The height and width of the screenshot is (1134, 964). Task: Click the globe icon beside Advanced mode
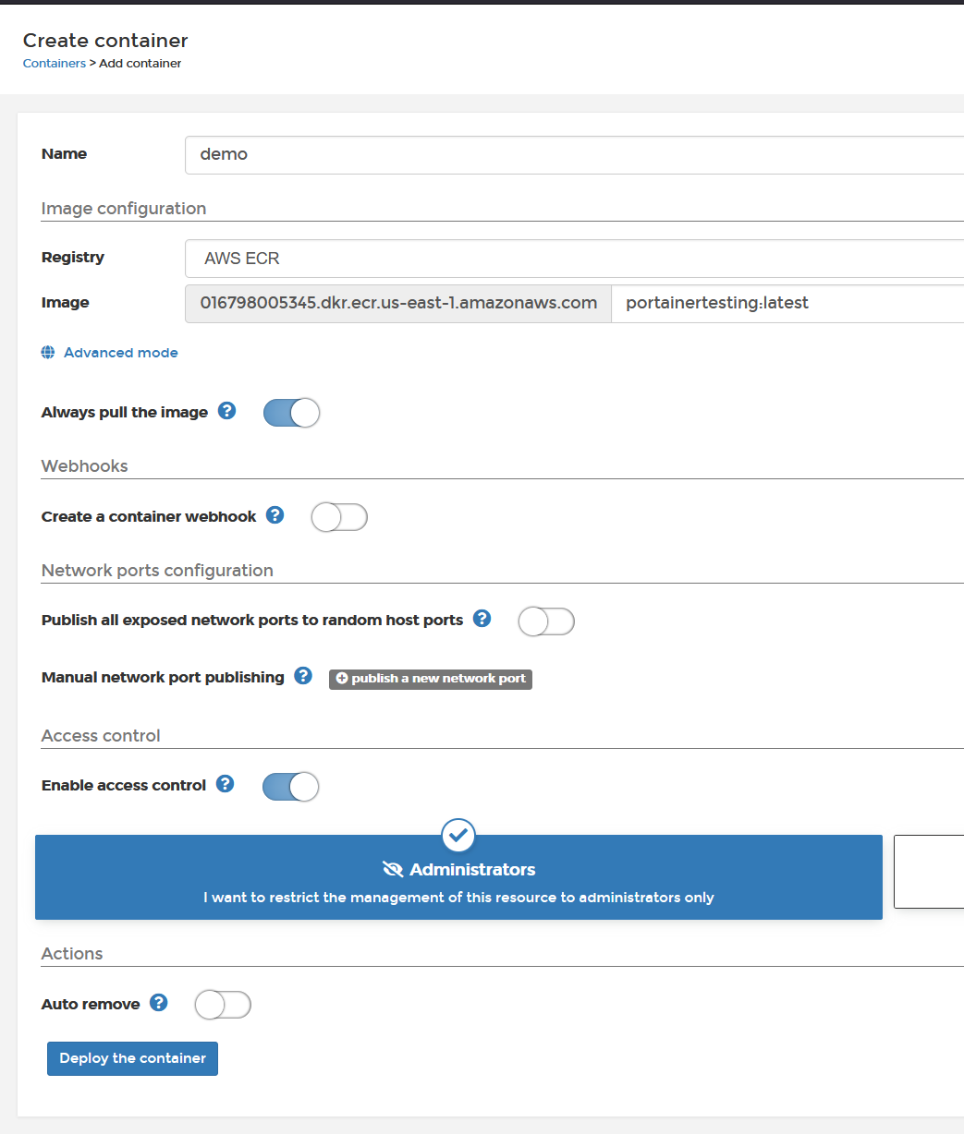(48, 353)
